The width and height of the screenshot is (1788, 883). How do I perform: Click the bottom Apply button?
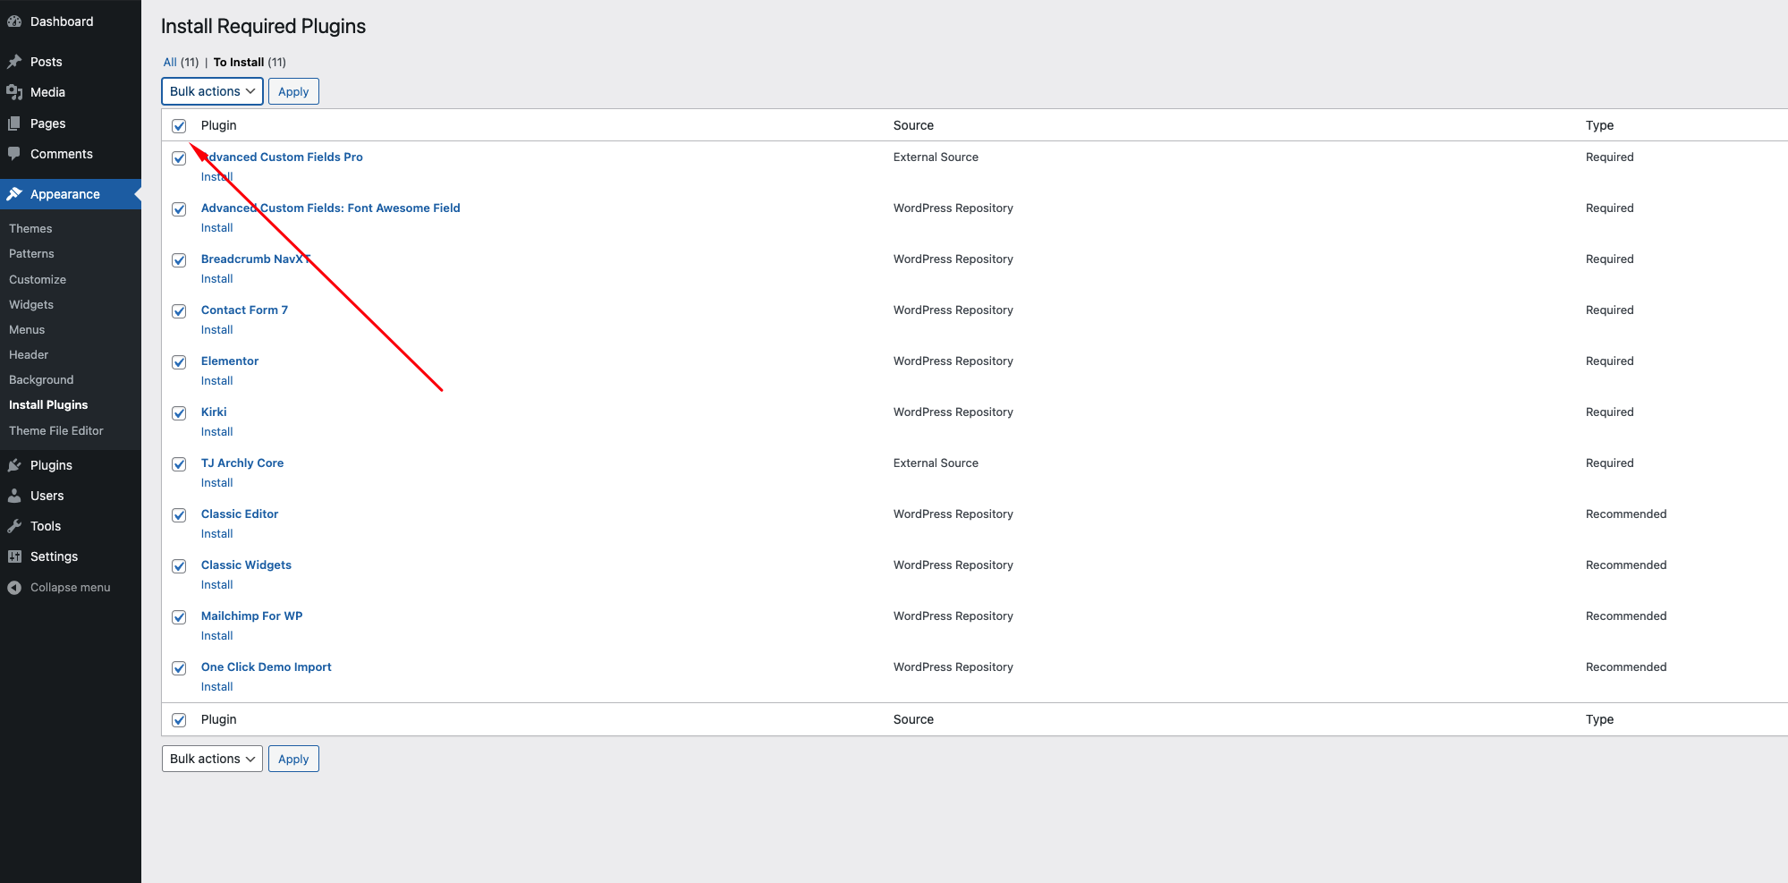tap(293, 759)
